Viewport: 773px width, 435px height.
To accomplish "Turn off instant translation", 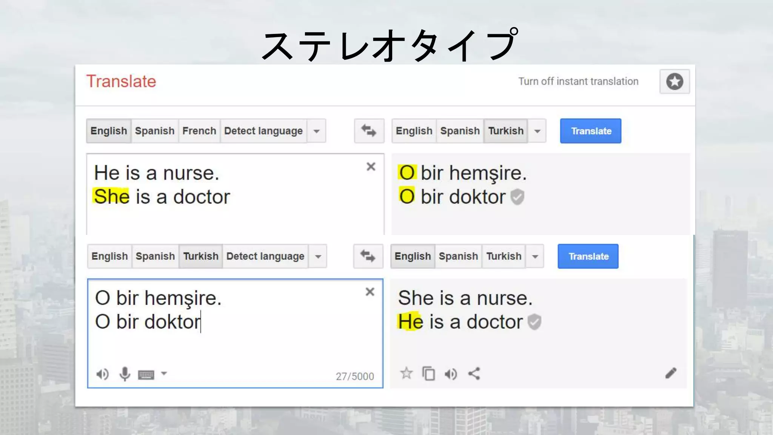I will (578, 82).
